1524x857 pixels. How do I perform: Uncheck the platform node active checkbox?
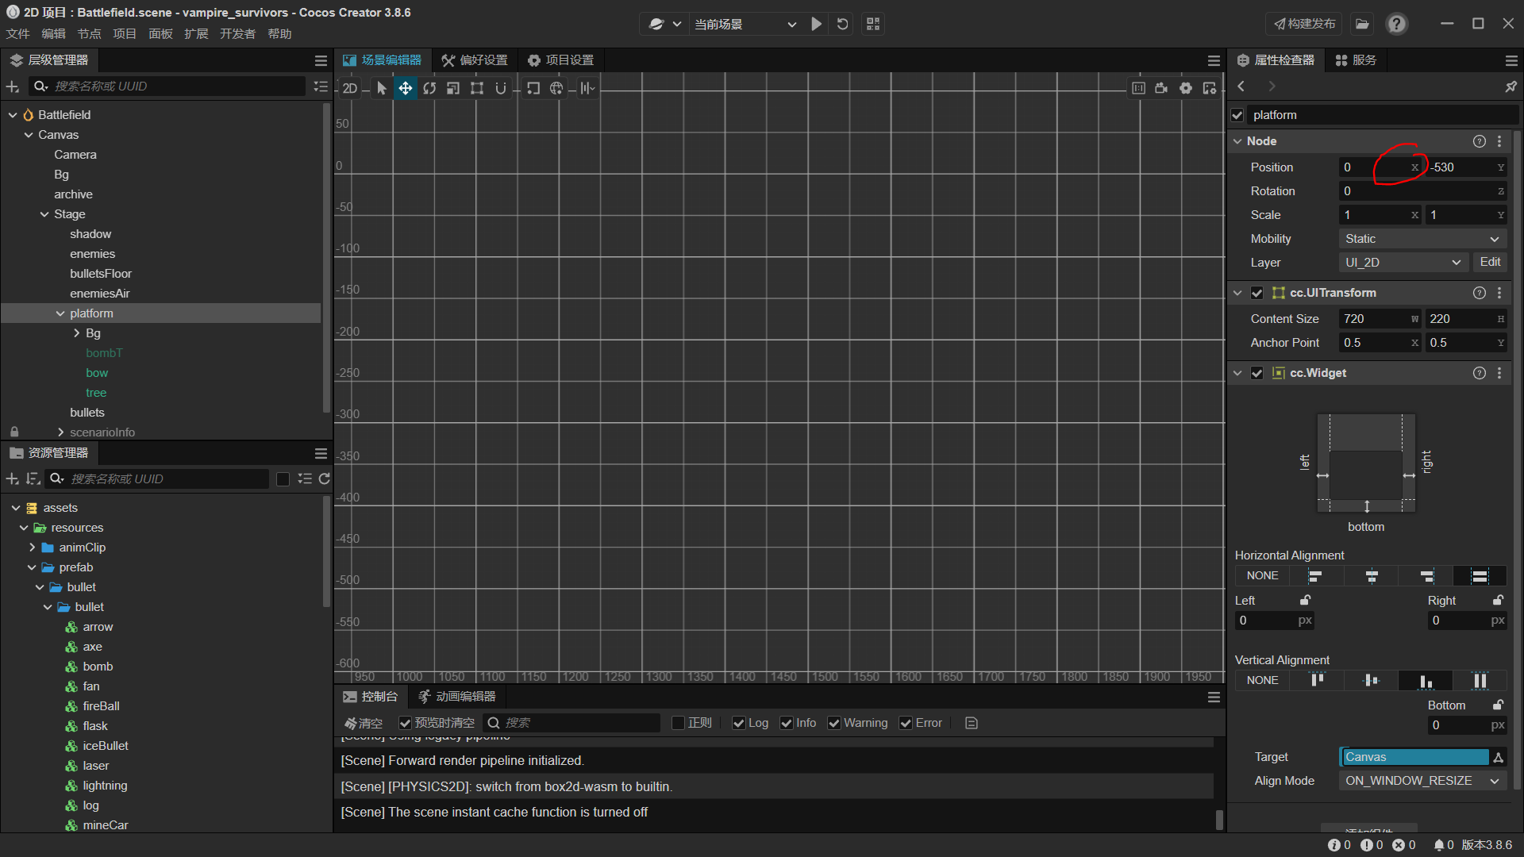pyautogui.click(x=1237, y=115)
